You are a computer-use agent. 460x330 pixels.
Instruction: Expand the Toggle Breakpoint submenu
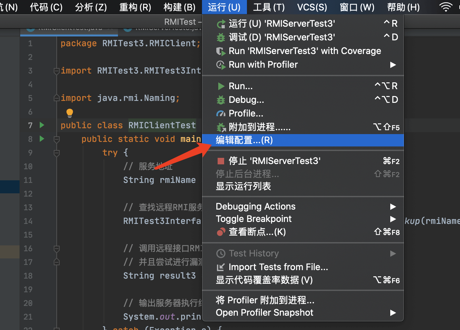click(393, 219)
